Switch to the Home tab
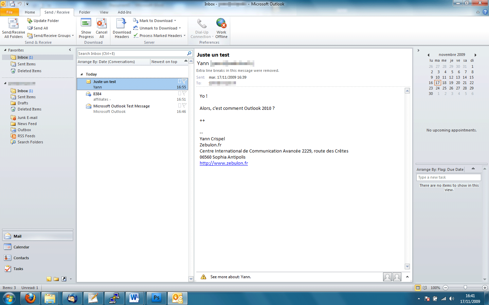489x305 pixels. coord(30,12)
